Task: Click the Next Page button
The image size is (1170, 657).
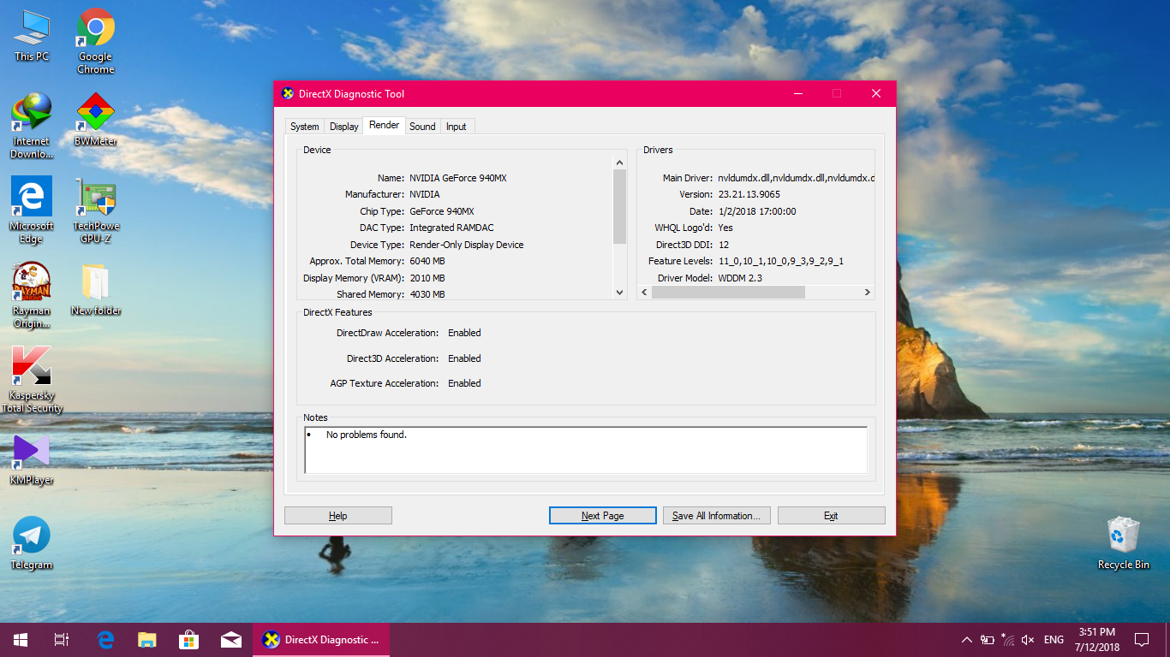Action: click(602, 516)
